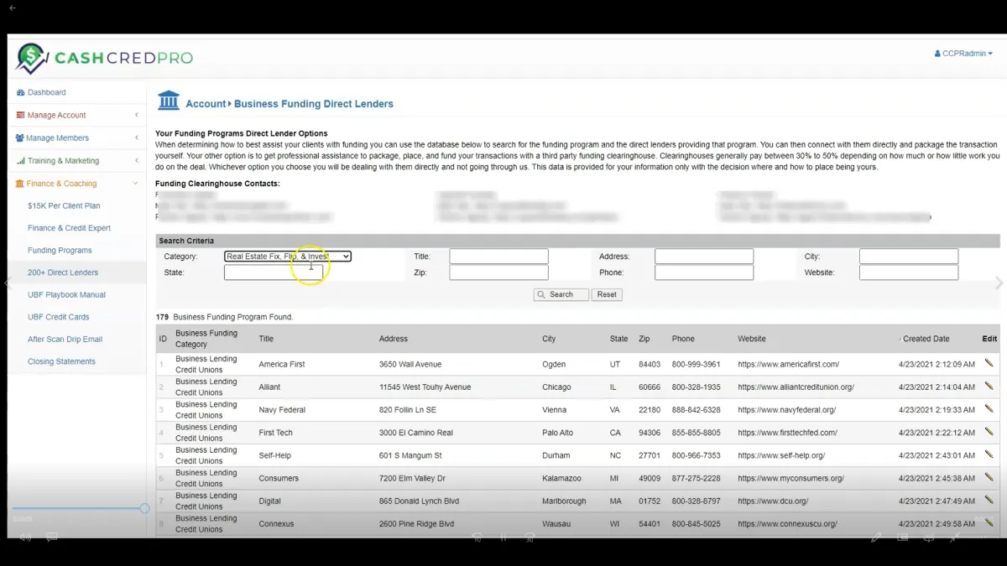Click the State search field
Viewport: 1007px width, 566px height.
point(274,273)
